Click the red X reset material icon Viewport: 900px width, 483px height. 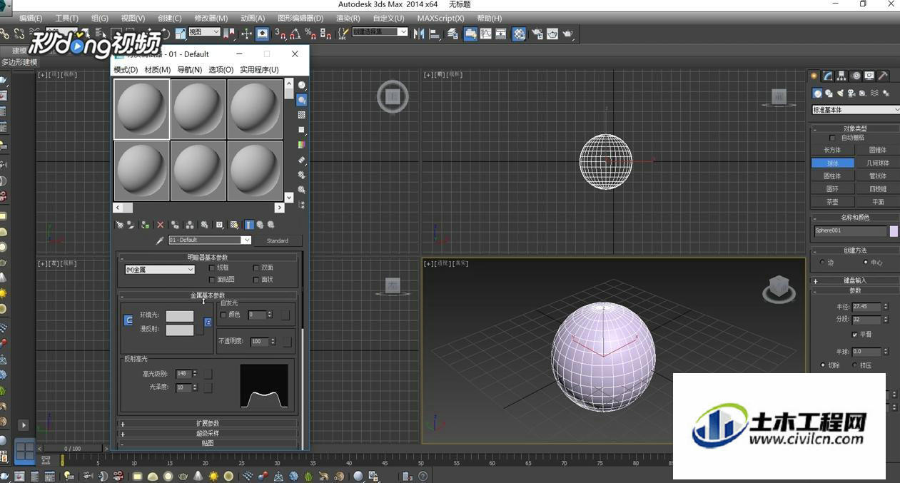160,225
